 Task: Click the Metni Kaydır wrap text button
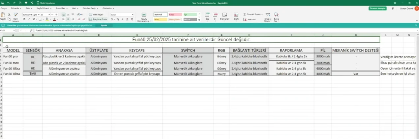96,15
